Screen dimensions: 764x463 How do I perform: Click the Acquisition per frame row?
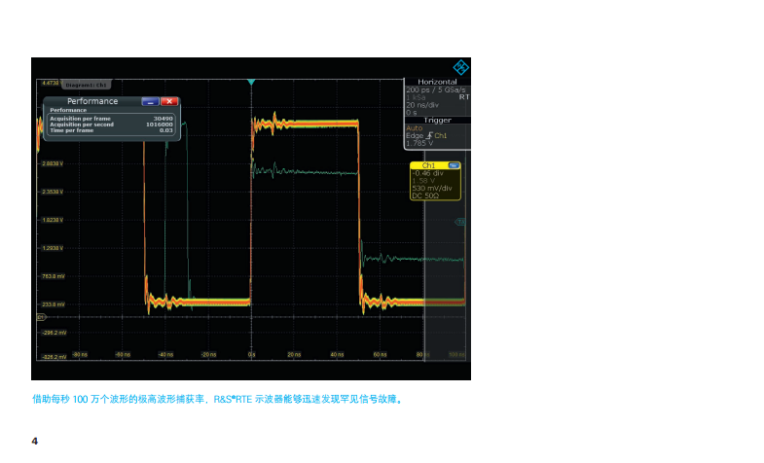[111, 119]
